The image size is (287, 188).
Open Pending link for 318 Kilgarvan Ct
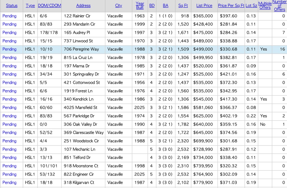click(x=10, y=182)
